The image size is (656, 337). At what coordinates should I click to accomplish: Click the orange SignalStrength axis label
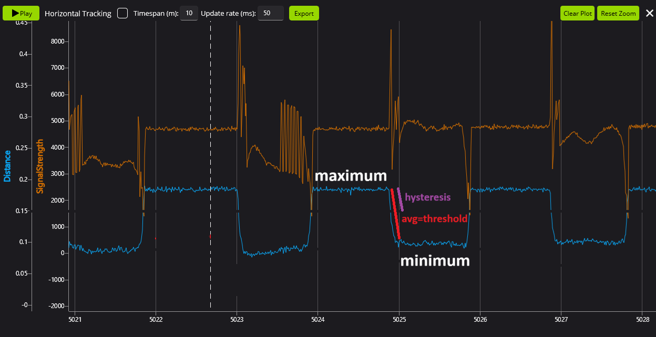click(39, 166)
